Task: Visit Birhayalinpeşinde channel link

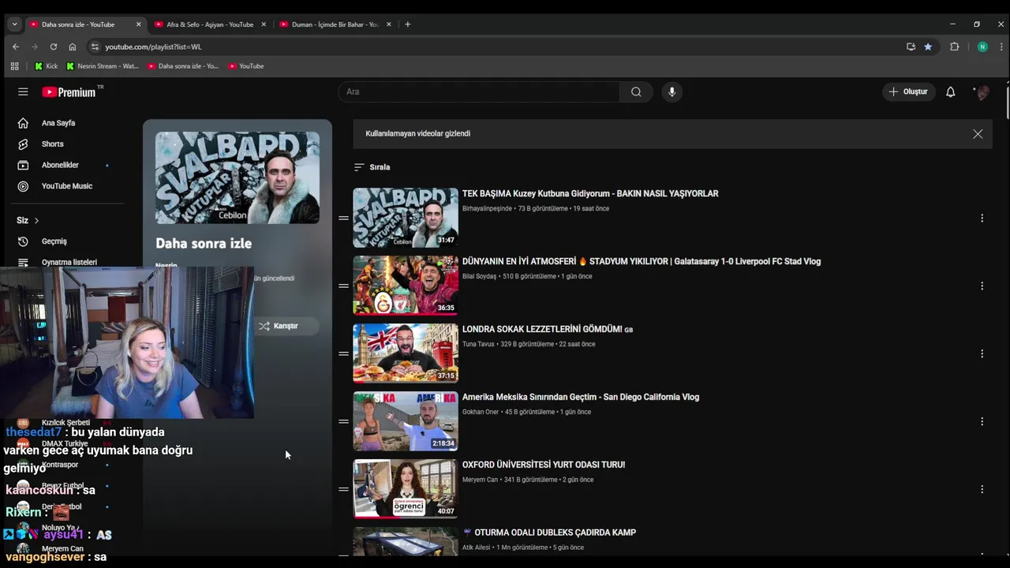Action: coord(487,209)
